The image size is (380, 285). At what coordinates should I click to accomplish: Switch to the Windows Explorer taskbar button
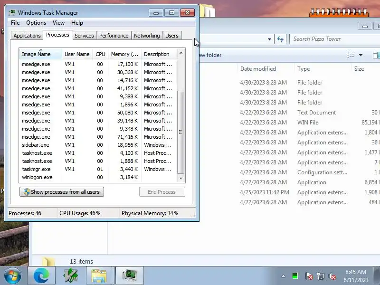coord(99,276)
